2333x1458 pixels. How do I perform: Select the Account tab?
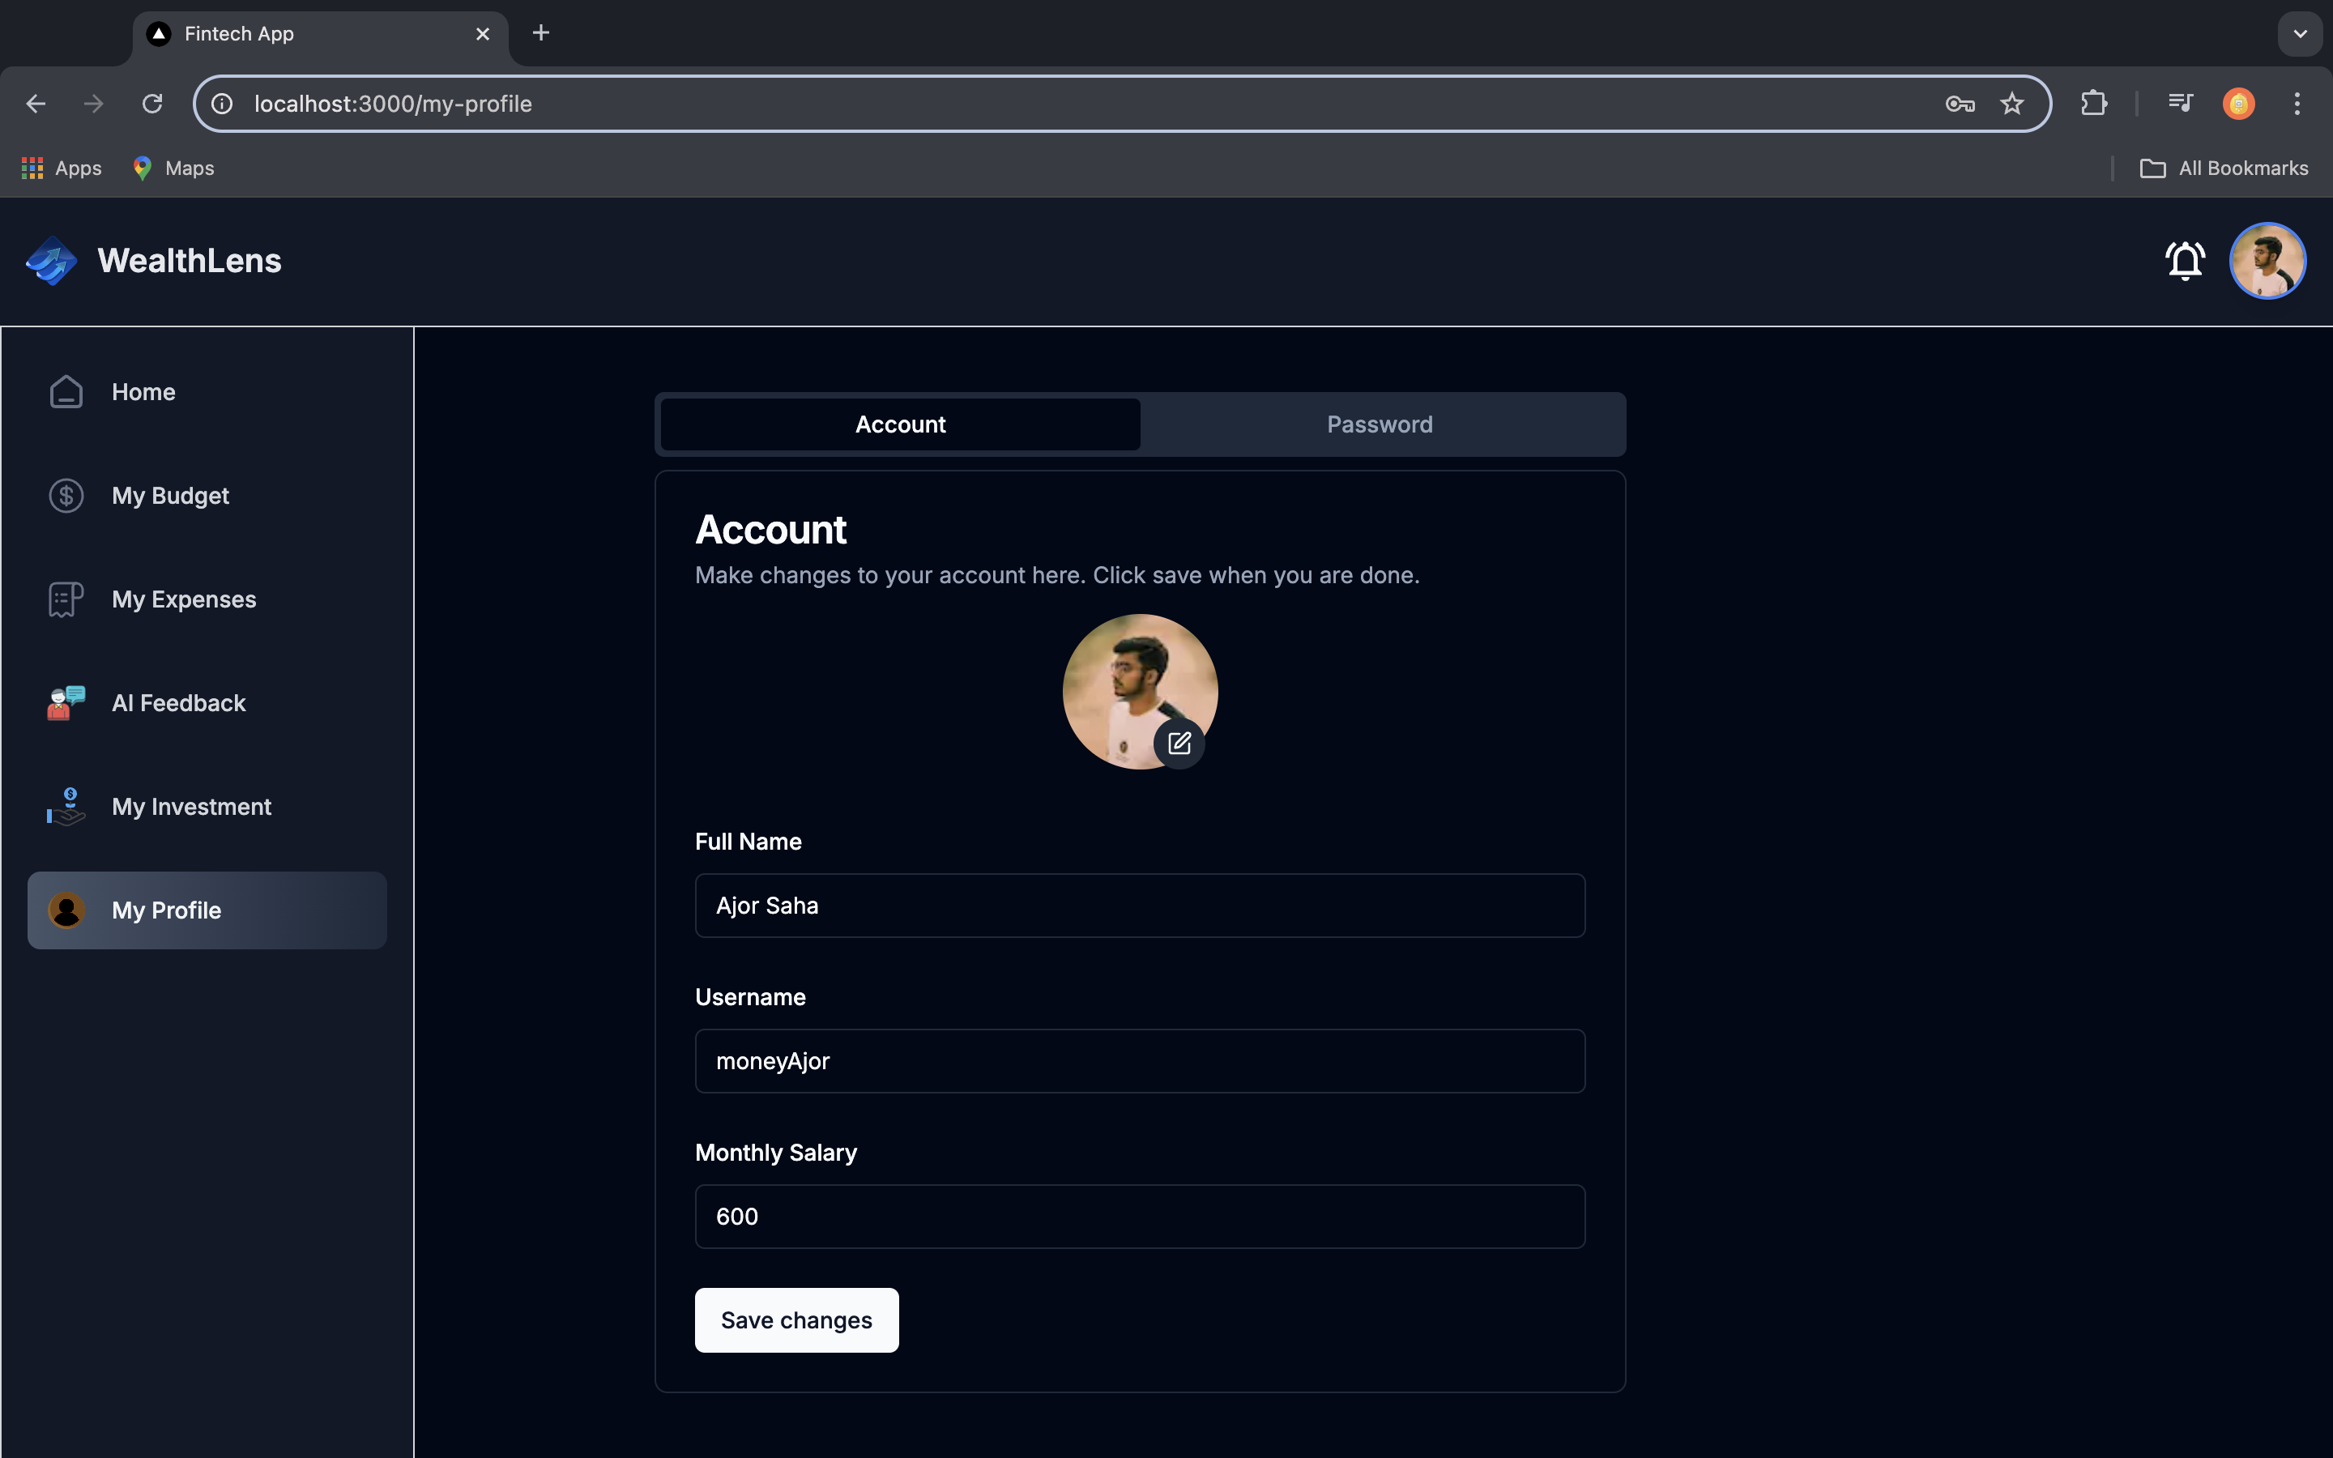coord(901,424)
